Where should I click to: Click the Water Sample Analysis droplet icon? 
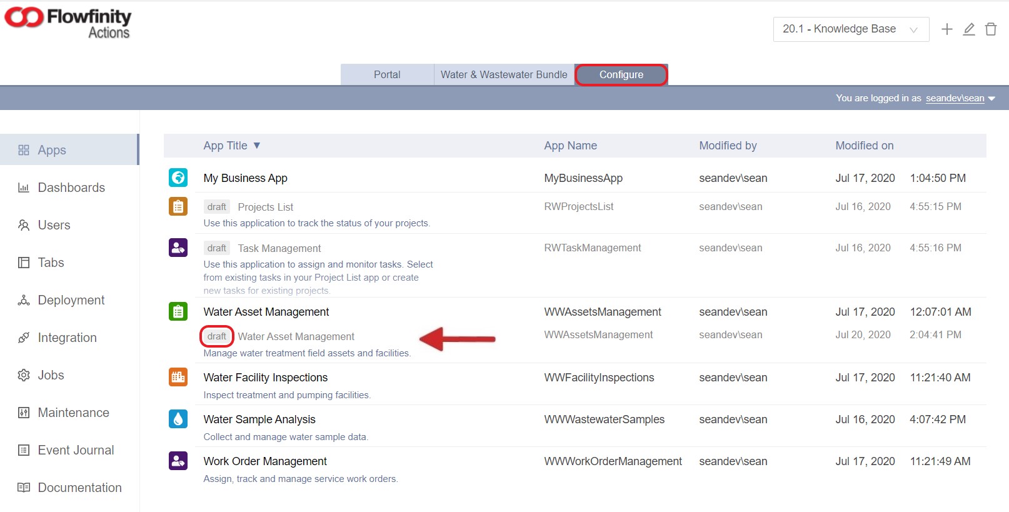pyautogui.click(x=178, y=419)
